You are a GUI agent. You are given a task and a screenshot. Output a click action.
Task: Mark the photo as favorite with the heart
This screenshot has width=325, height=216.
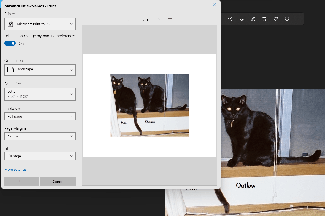point(276,19)
